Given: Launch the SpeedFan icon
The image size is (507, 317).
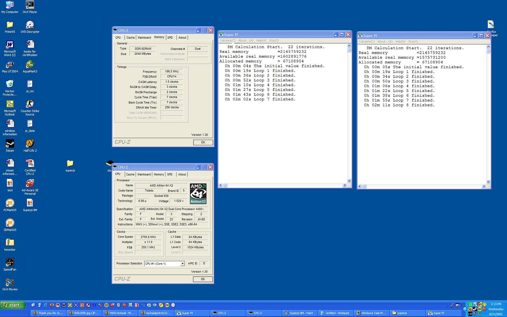Looking at the screenshot, I should (x=10, y=265).
